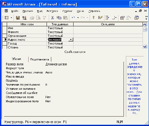
Task: Click the Paste clipboard icon
Action: click(66, 18)
